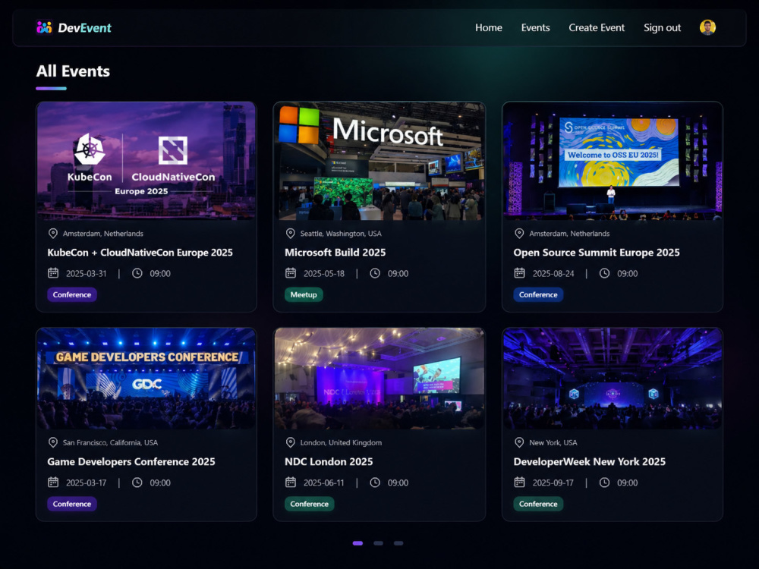Click clock icon on Microsoft Build card
Screen dimensions: 759x569
coord(375,273)
